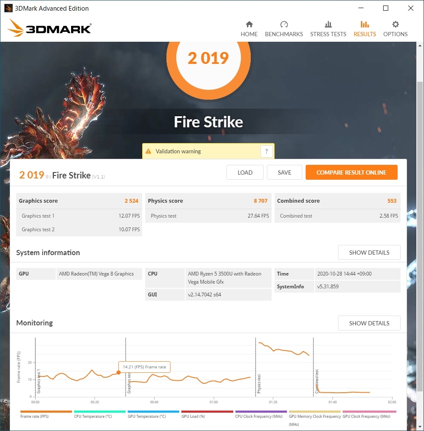
Task: Open the Home tab house icon
Action: 249,24
